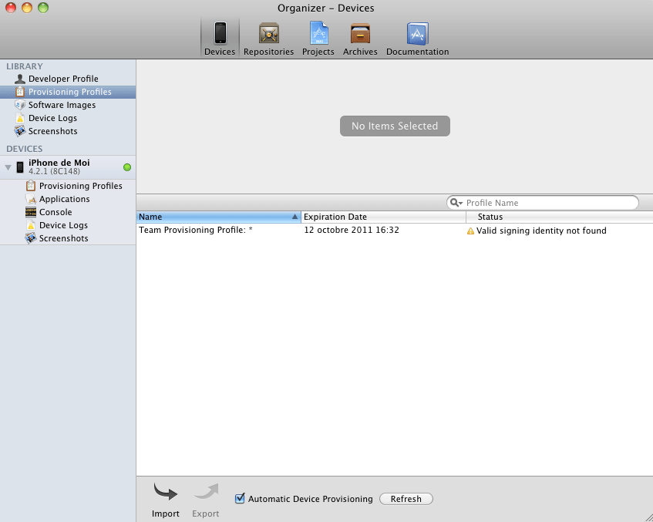Open the Repositories safe icon
This screenshot has width=653, height=522.
click(268, 33)
